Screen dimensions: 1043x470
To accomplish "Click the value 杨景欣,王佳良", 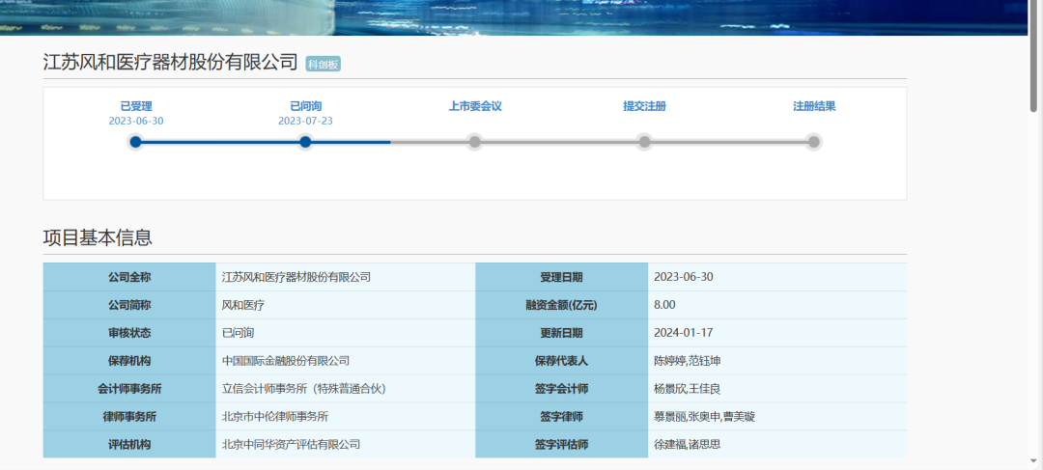I will (x=688, y=389).
